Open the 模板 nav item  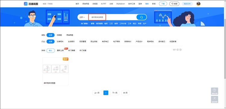tap(147, 4)
